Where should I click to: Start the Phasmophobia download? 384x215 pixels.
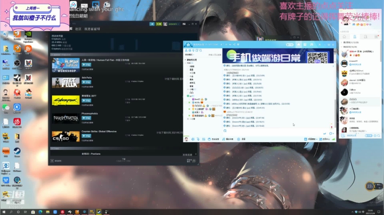coord(86,118)
